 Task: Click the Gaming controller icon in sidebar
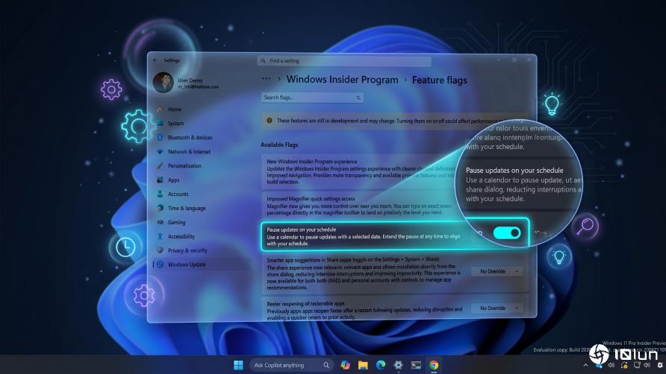coord(160,222)
